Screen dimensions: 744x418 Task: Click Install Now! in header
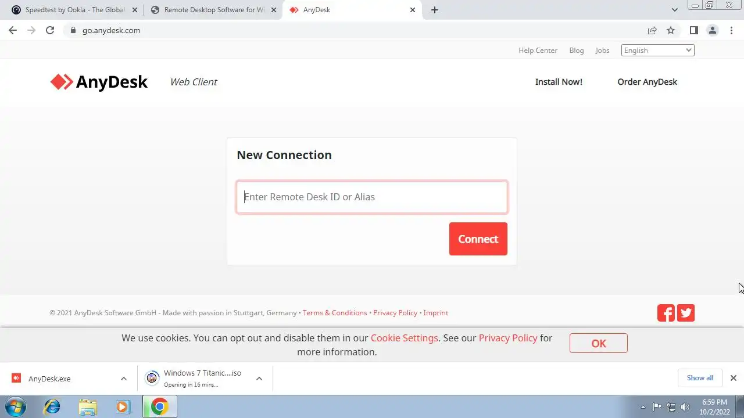coord(559,82)
